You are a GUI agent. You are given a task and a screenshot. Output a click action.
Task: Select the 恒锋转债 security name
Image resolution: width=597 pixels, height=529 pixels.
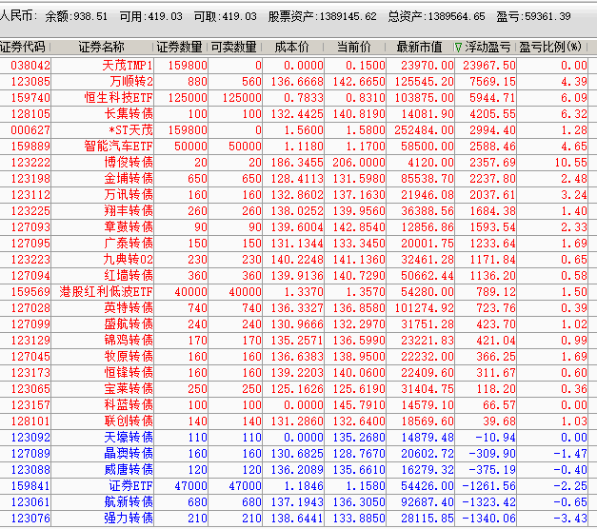pos(129,373)
